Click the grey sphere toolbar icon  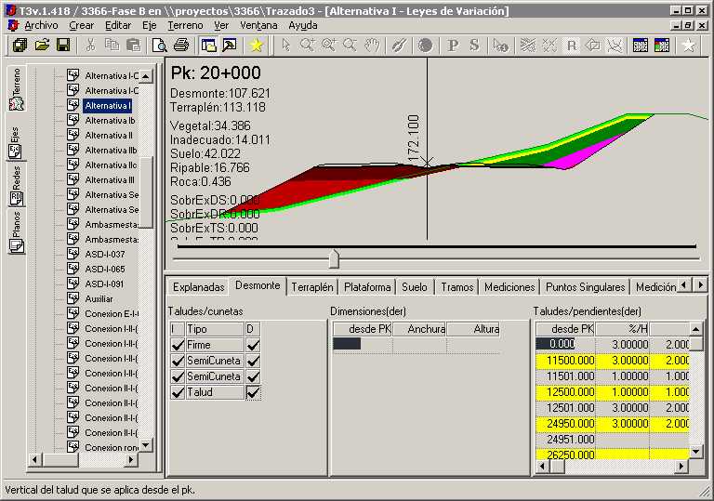click(425, 46)
